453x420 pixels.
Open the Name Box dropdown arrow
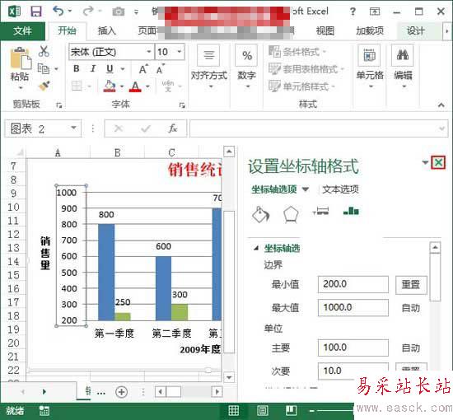coord(73,128)
